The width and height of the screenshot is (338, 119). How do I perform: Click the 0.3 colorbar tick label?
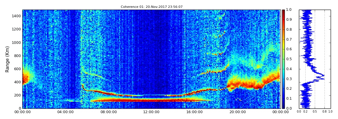coord(288,79)
